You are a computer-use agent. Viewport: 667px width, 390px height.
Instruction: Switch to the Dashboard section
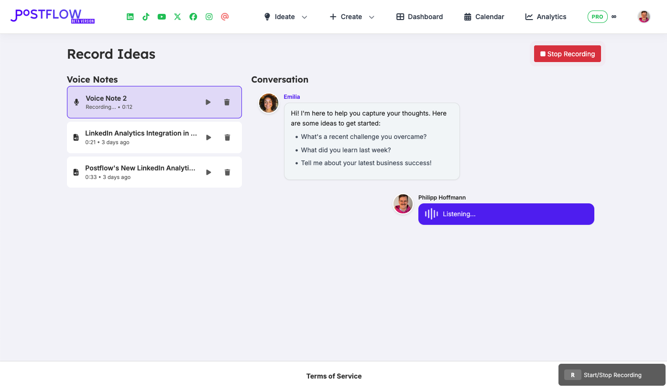[x=419, y=16]
